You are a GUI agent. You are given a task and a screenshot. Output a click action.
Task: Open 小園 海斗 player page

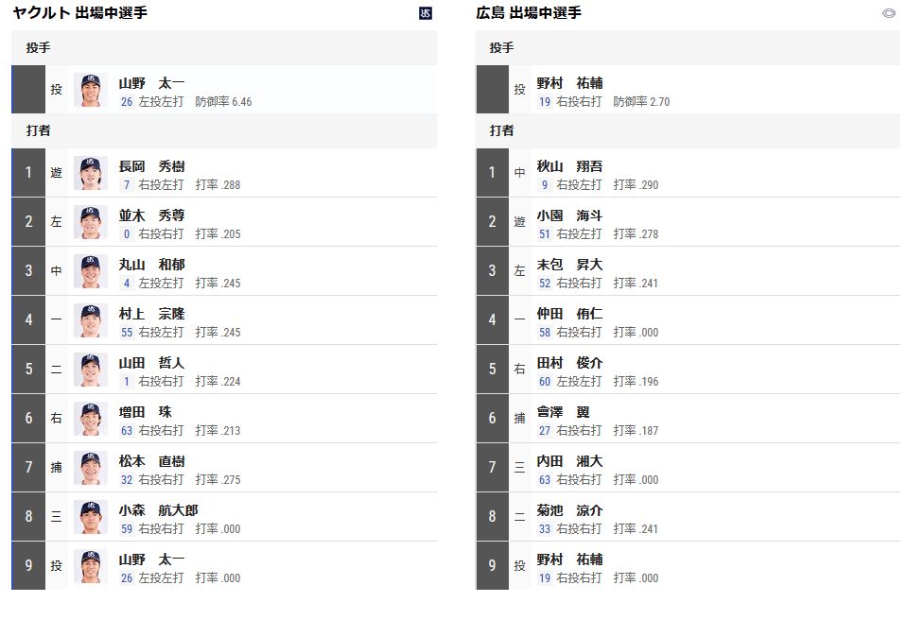569,215
